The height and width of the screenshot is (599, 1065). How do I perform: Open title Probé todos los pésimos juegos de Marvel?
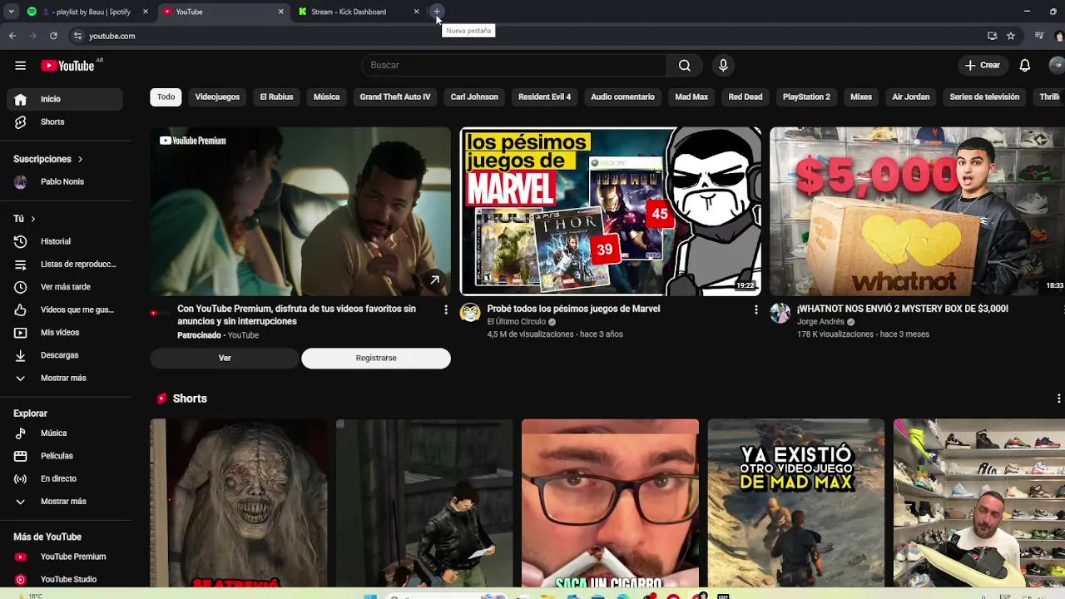pos(573,309)
